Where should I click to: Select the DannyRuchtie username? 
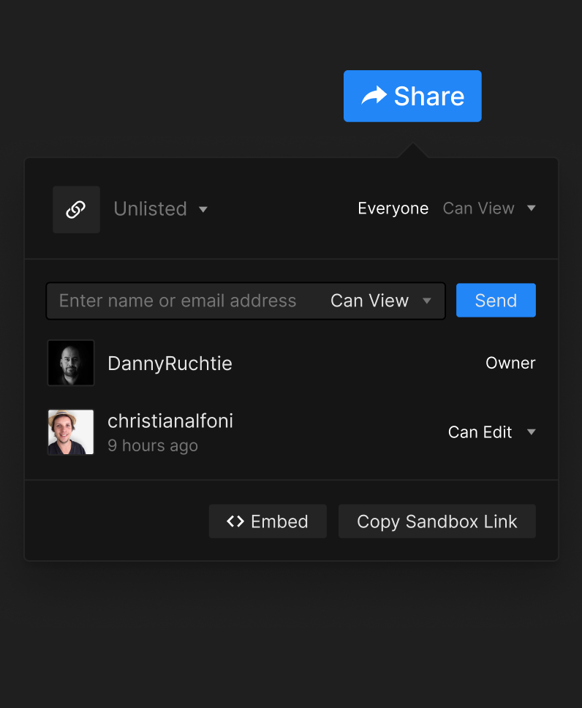[170, 364]
